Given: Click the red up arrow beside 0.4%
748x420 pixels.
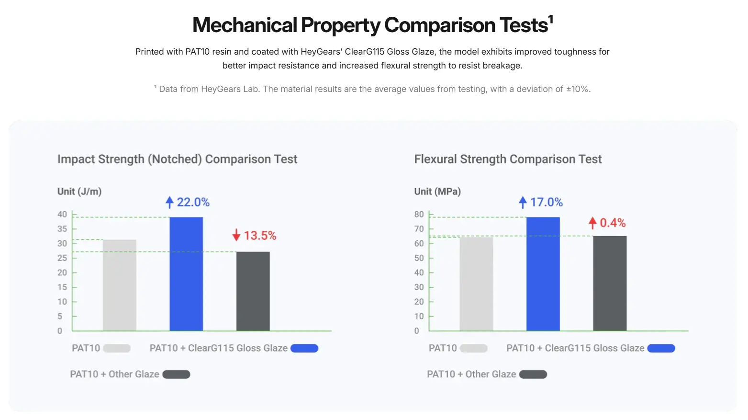Looking at the screenshot, I should click(x=592, y=223).
